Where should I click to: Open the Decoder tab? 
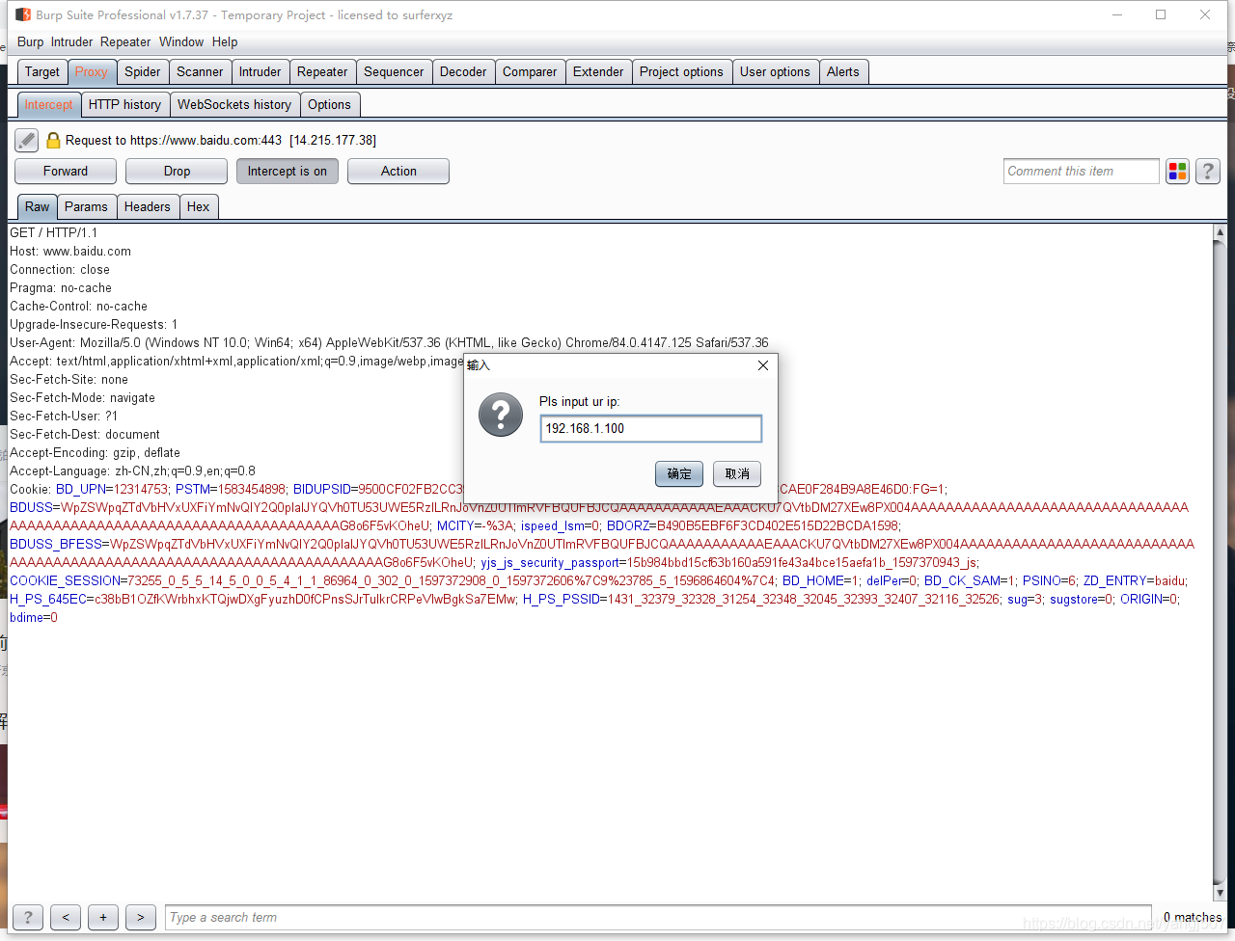463,72
